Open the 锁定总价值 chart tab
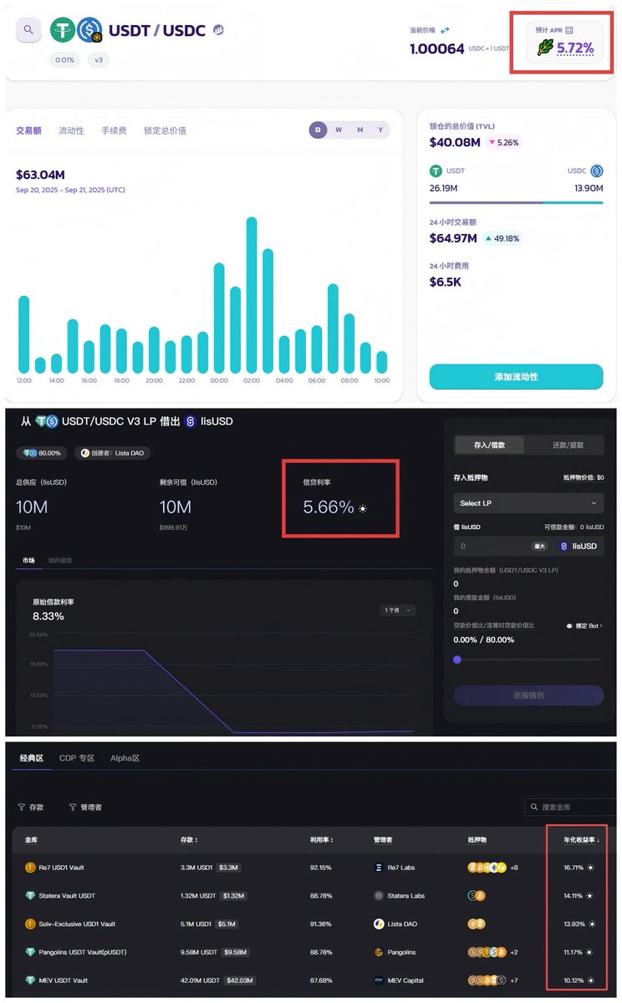The height and width of the screenshot is (1003, 622). (x=165, y=130)
